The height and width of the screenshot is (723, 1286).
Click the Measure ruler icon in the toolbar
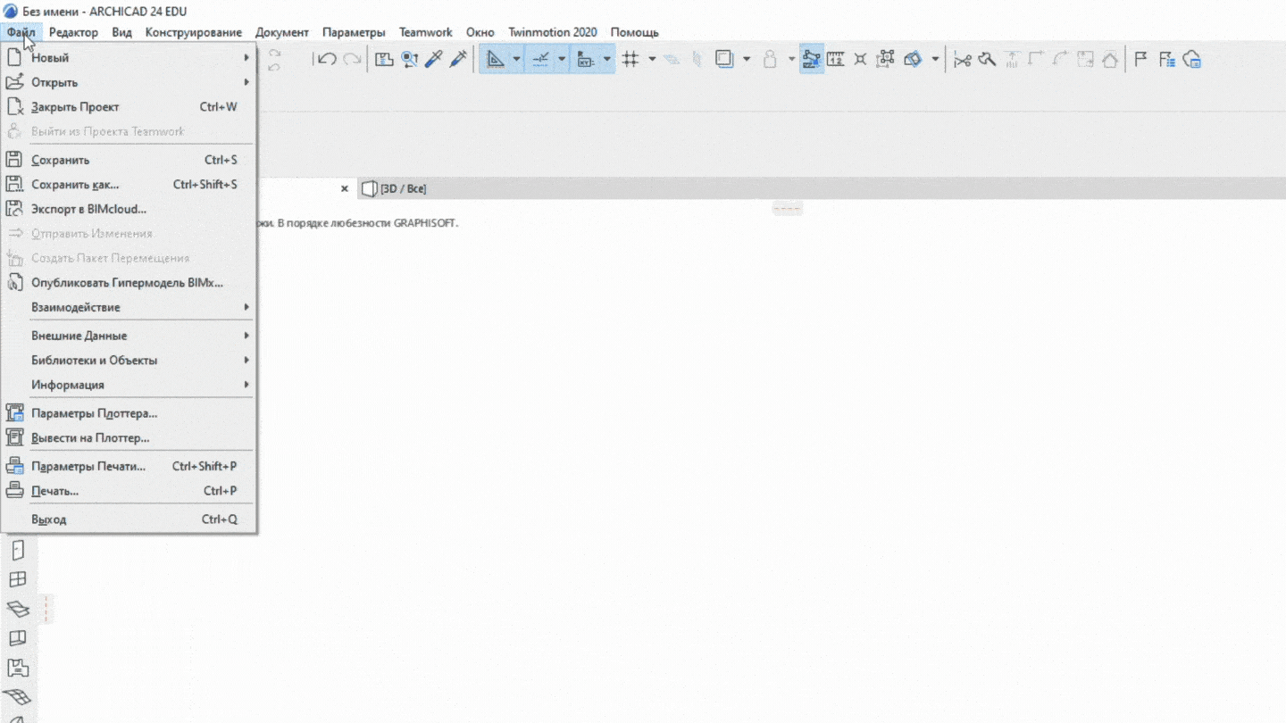836,60
